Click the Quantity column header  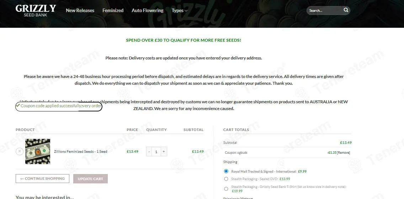point(156,130)
